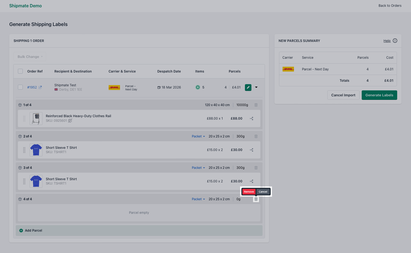Click the no-SKU-image icon beside SKU 0925601

70,121
